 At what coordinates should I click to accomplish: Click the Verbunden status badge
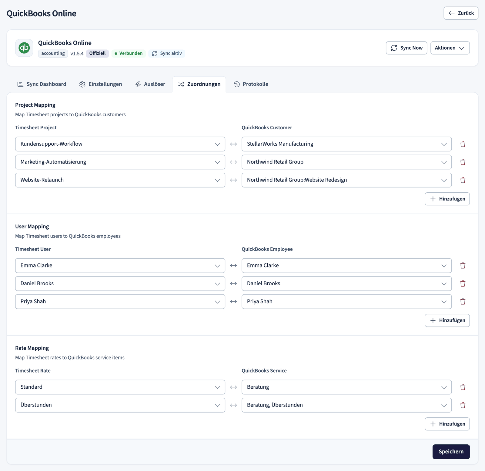pyautogui.click(x=129, y=53)
